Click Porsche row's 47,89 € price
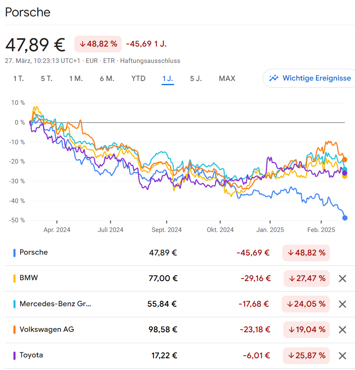355x370 pixels. click(x=163, y=253)
